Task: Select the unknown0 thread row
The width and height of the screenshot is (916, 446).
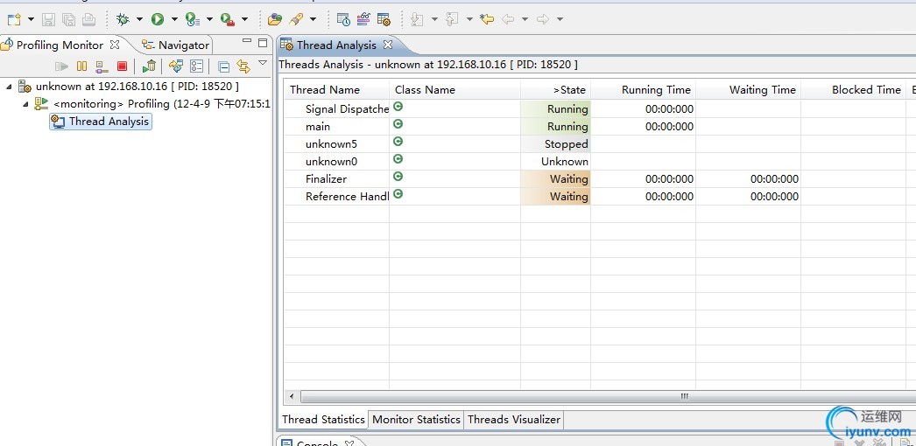Action: coord(600,162)
